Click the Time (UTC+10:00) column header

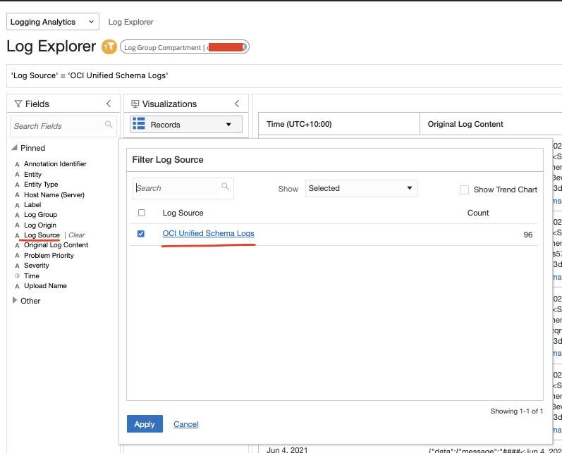click(299, 124)
